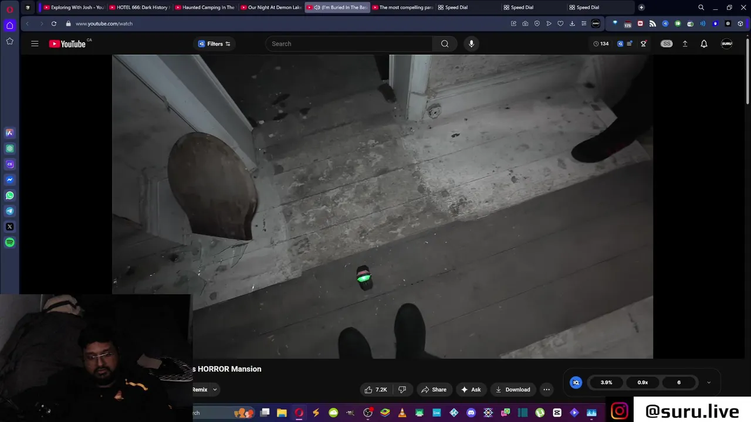Open browser downloads arrow icon
Image resolution: width=751 pixels, height=422 pixels.
coord(572,23)
